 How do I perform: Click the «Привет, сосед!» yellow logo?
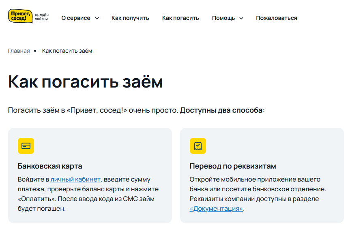point(20,16)
